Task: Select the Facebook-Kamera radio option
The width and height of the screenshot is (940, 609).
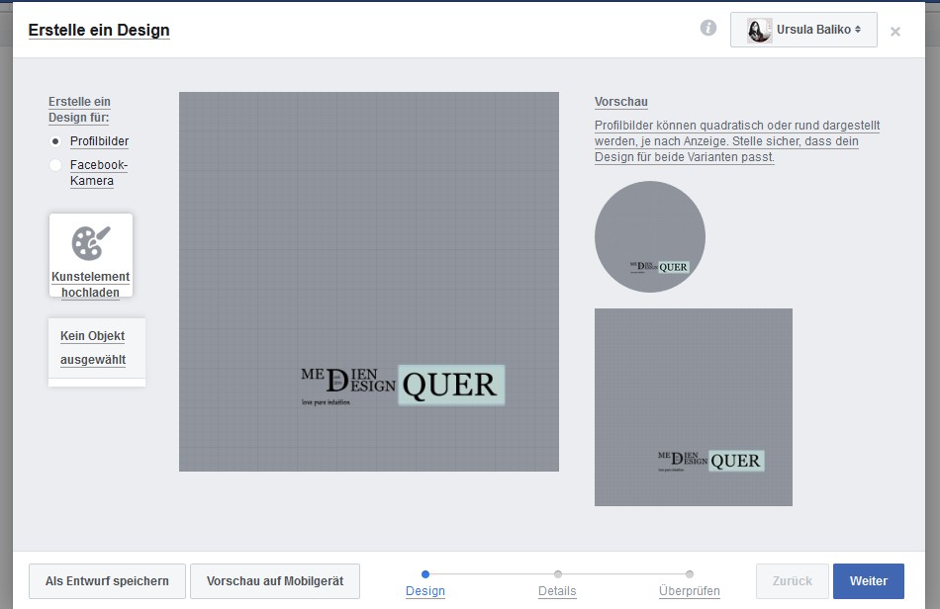Action: pos(55,165)
